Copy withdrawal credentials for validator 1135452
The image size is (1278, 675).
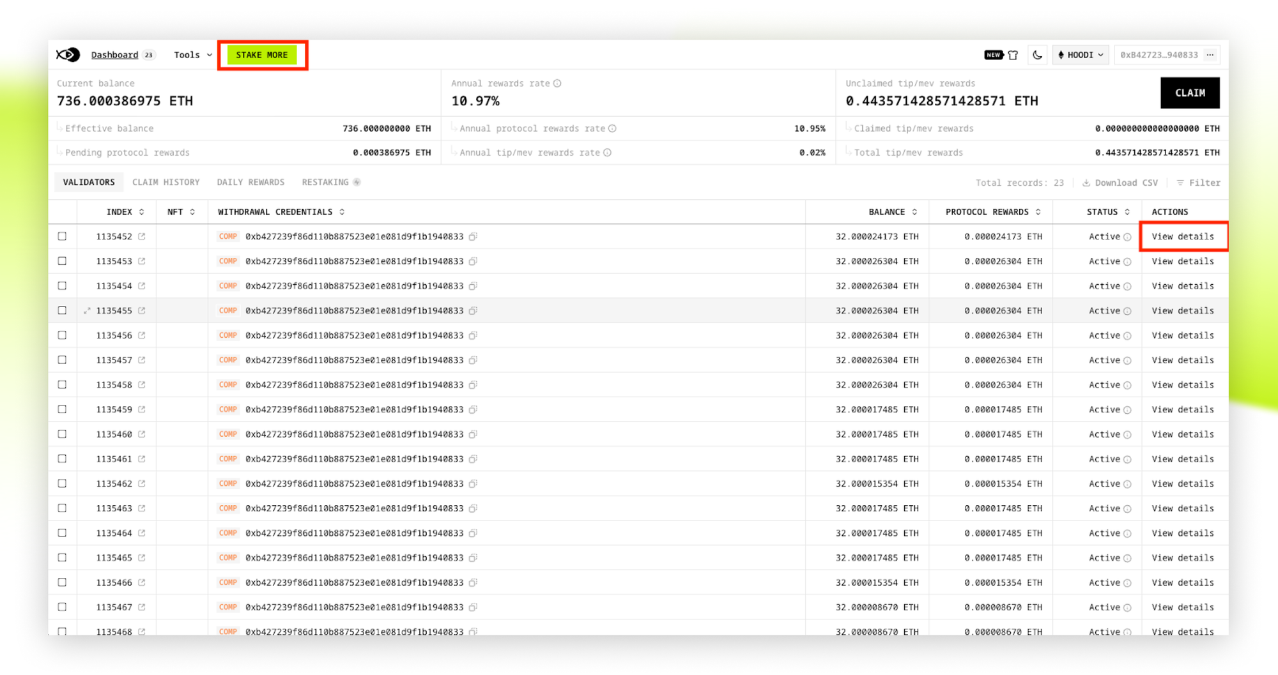(473, 237)
